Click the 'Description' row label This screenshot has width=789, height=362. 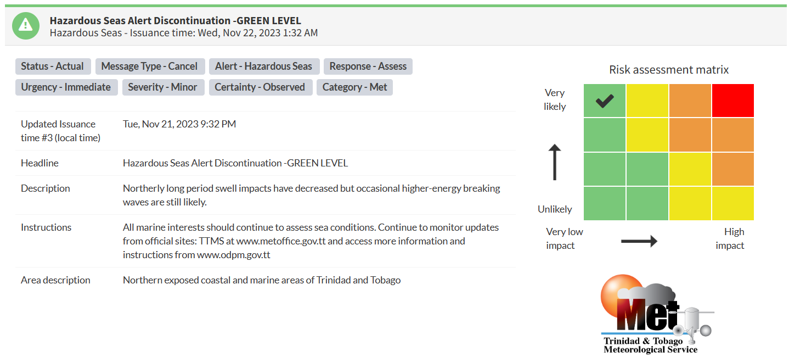pos(46,188)
